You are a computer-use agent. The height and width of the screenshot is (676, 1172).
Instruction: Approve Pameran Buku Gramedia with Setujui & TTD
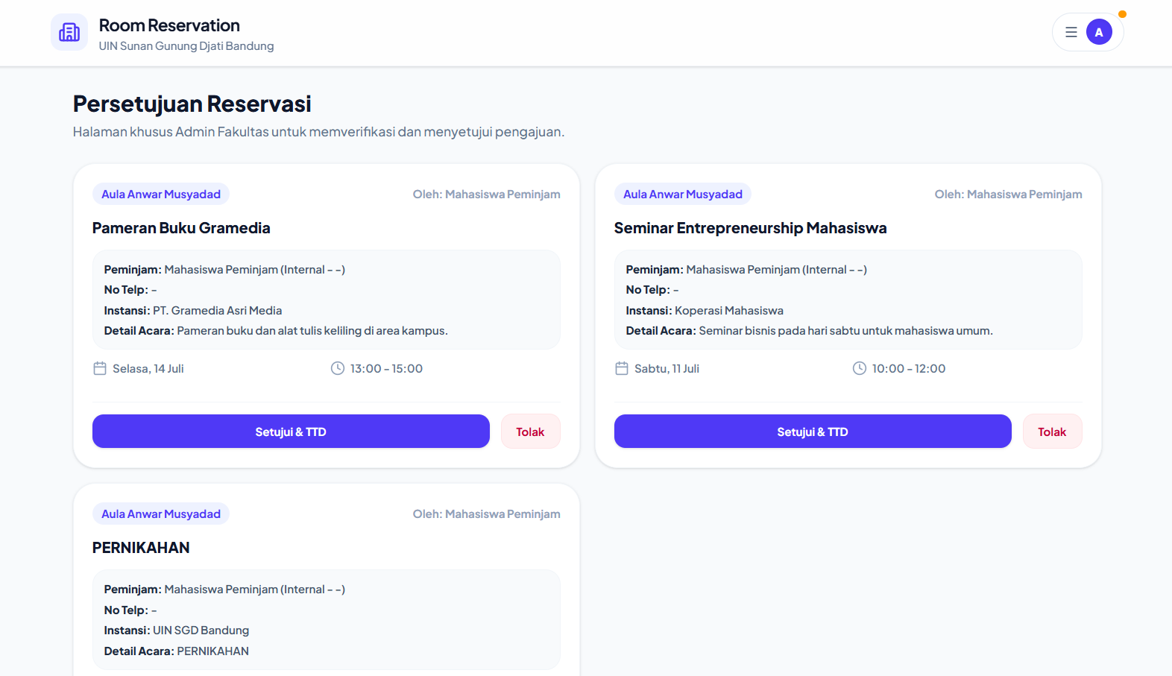(291, 432)
